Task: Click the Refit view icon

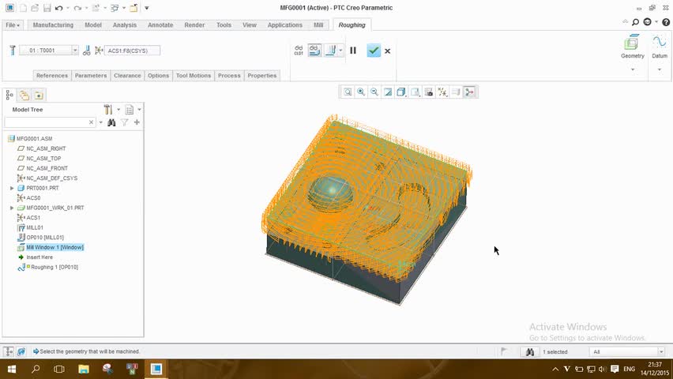Action: pos(348,92)
